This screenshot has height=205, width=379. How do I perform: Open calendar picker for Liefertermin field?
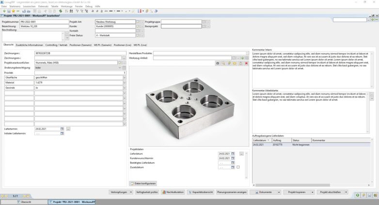tap(62, 129)
